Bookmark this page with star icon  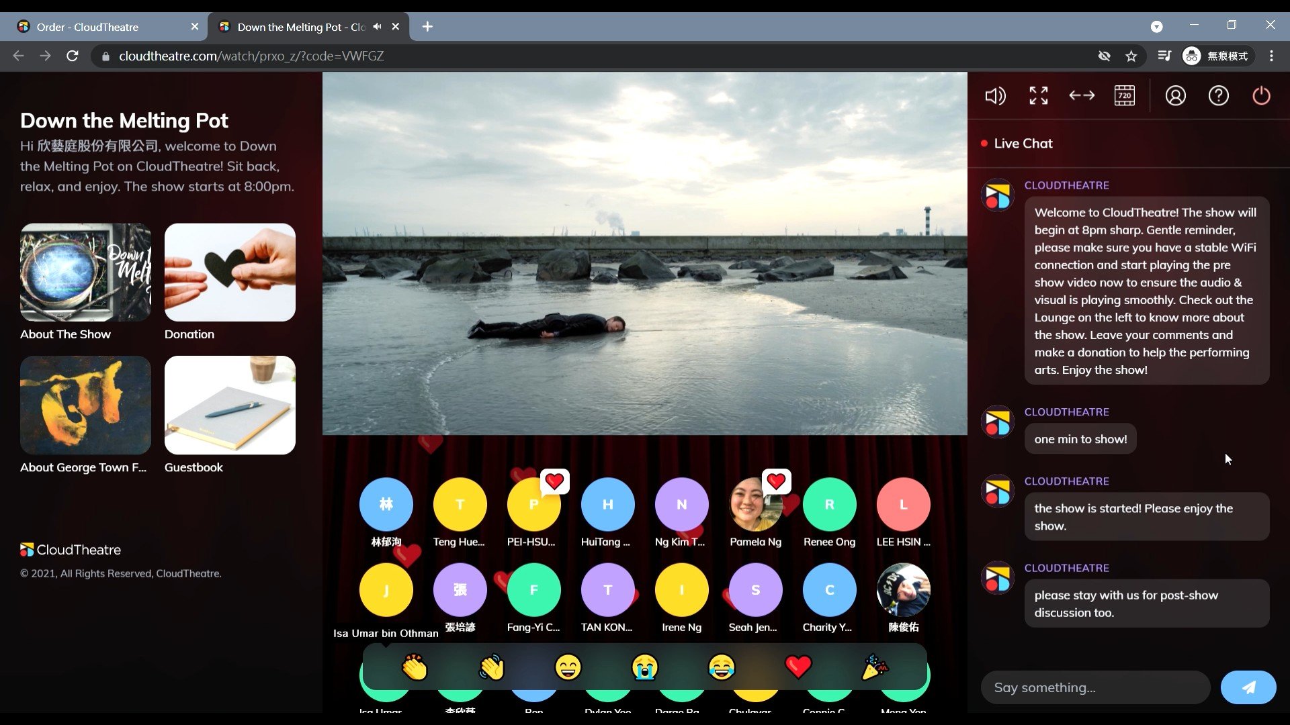[x=1131, y=56]
